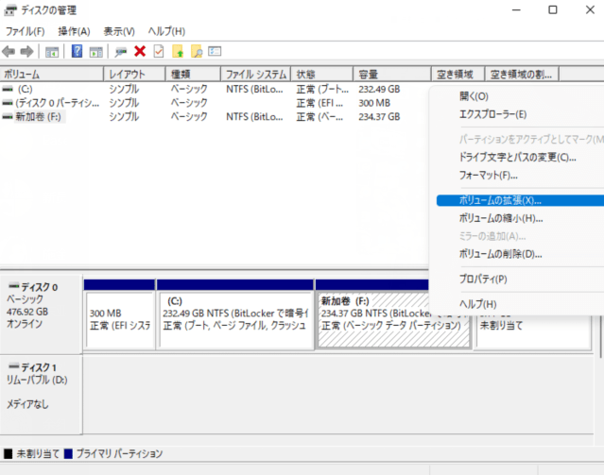
Task: Select the ディスク 0 パーティシ... volume row
Action: tap(214, 103)
